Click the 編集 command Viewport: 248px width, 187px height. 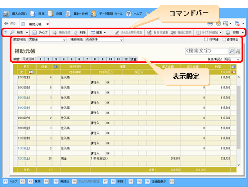click(96, 33)
